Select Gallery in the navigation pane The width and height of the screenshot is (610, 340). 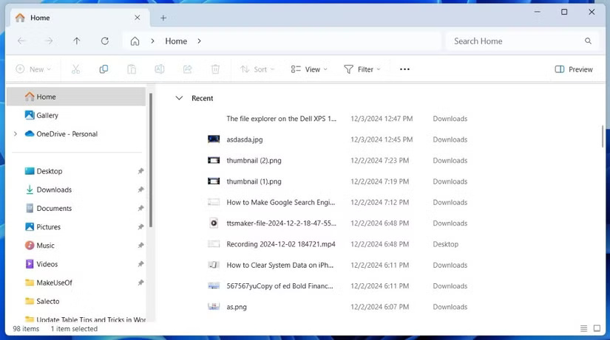pos(47,115)
